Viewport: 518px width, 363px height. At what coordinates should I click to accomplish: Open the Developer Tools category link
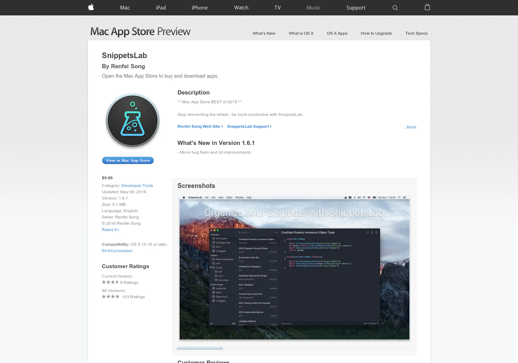pos(137,186)
